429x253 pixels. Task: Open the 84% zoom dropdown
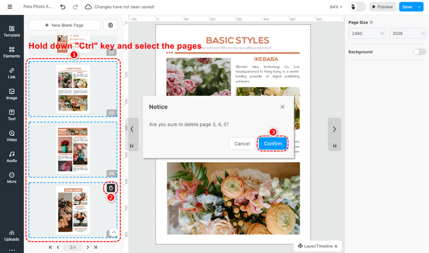pyautogui.click(x=336, y=7)
